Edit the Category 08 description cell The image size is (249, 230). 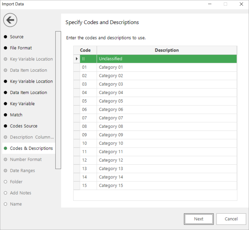pos(167,126)
